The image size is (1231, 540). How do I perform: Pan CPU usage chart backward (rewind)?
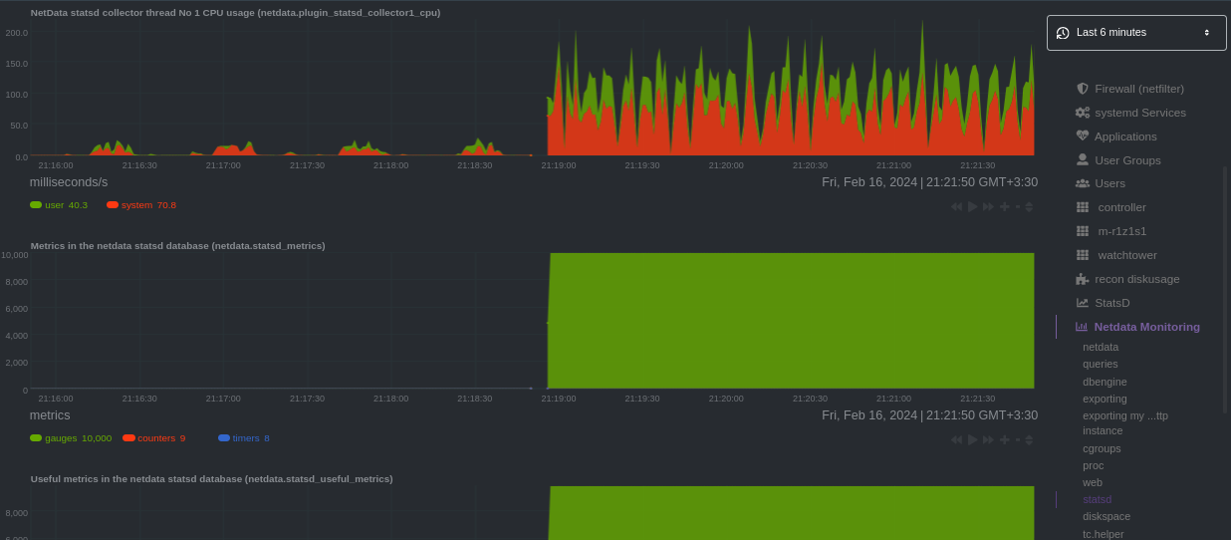point(956,206)
